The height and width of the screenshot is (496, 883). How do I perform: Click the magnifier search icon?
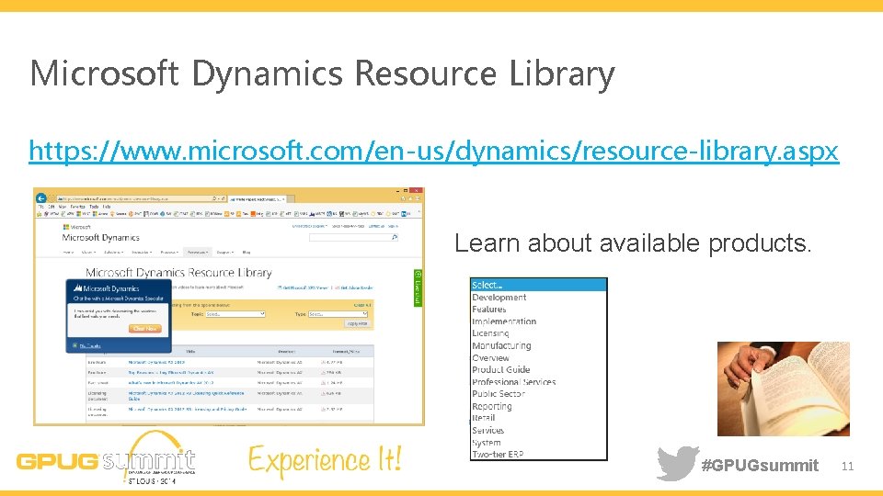pos(395,238)
